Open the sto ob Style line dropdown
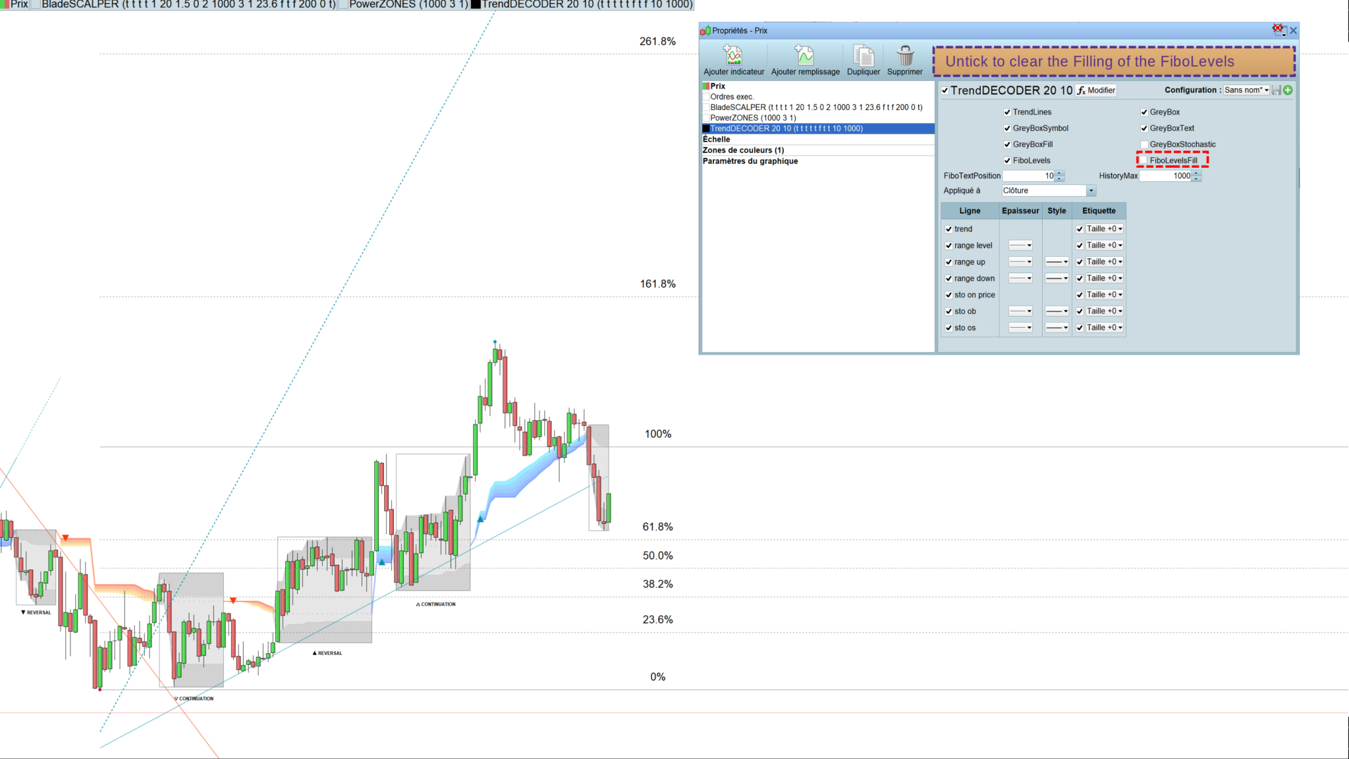1349x759 pixels. click(x=1057, y=311)
